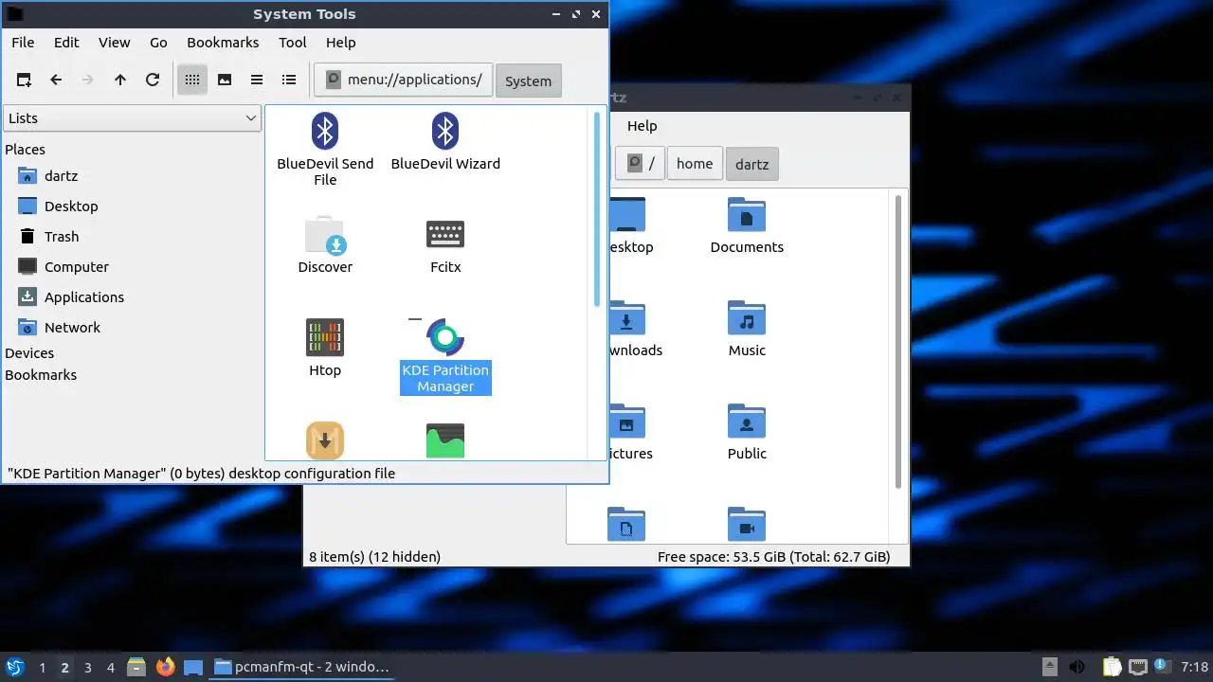Click the Bookmarks sidebar section label
This screenshot has width=1213, height=682.
pyautogui.click(x=41, y=375)
